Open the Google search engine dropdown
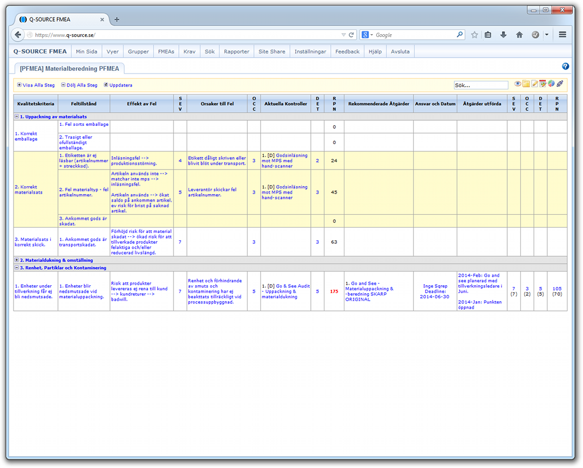The width and height of the screenshot is (583, 468). click(371, 35)
